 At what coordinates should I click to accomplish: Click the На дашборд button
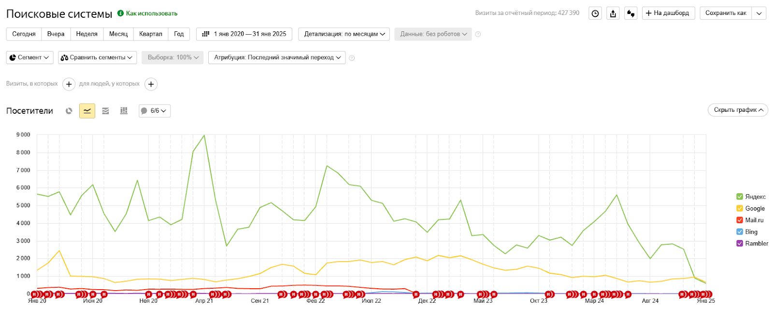[x=667, y=13]
